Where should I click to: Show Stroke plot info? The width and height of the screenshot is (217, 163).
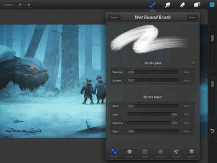(193, 62)
